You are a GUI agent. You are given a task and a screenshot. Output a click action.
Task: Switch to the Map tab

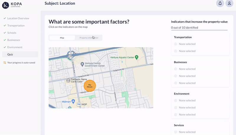pyautogui.click(x=62, y=38)
